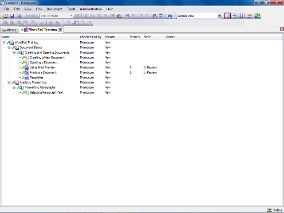
Task: Click the Online status indicator
Action: pos(275,210)
